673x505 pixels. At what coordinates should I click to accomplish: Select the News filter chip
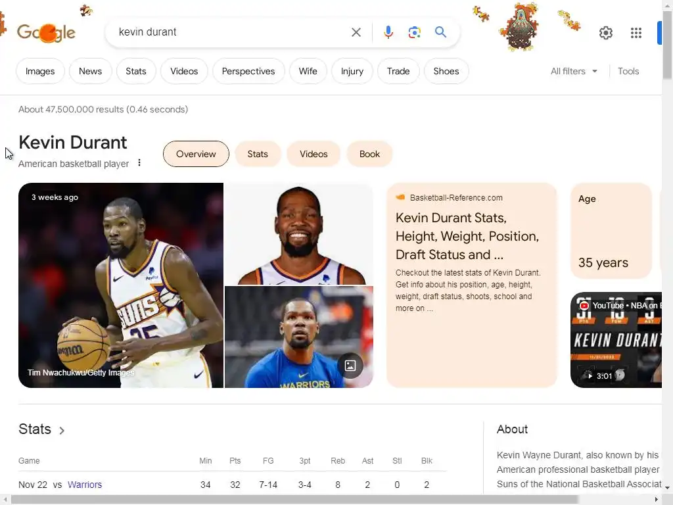coord(90,71)
